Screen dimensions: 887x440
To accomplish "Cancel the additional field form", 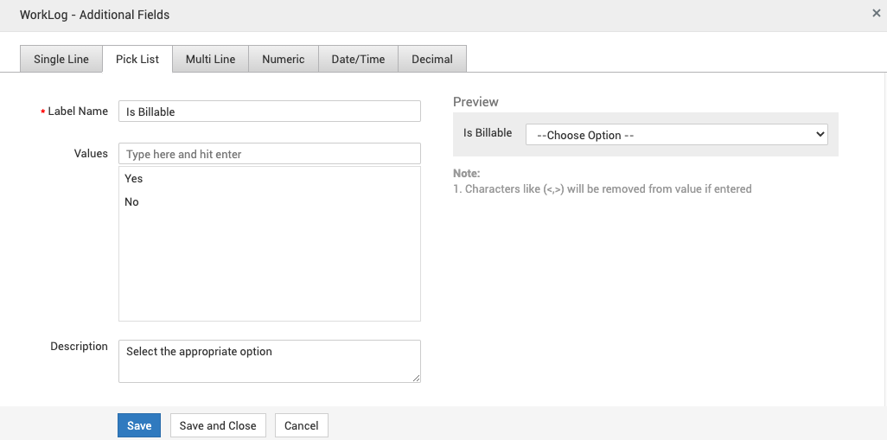I will coord(302,425).
